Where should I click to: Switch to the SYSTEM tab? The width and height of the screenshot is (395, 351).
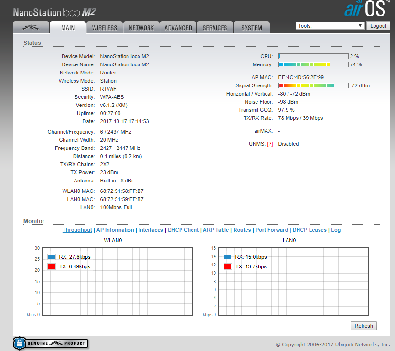coord(252,27)
